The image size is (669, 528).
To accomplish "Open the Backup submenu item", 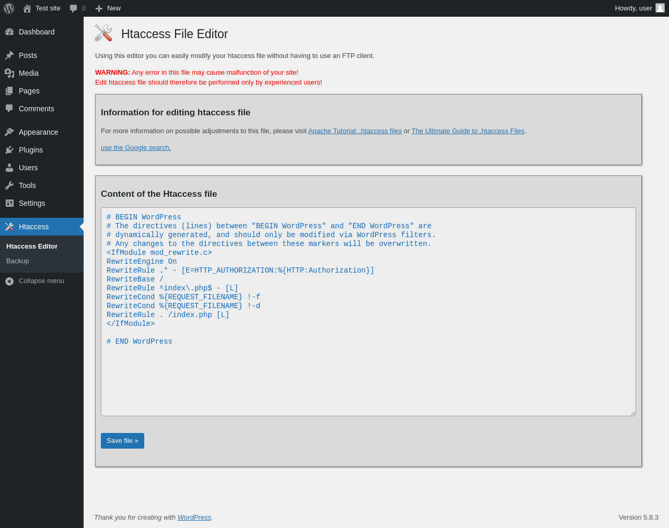I will (18, 261).
